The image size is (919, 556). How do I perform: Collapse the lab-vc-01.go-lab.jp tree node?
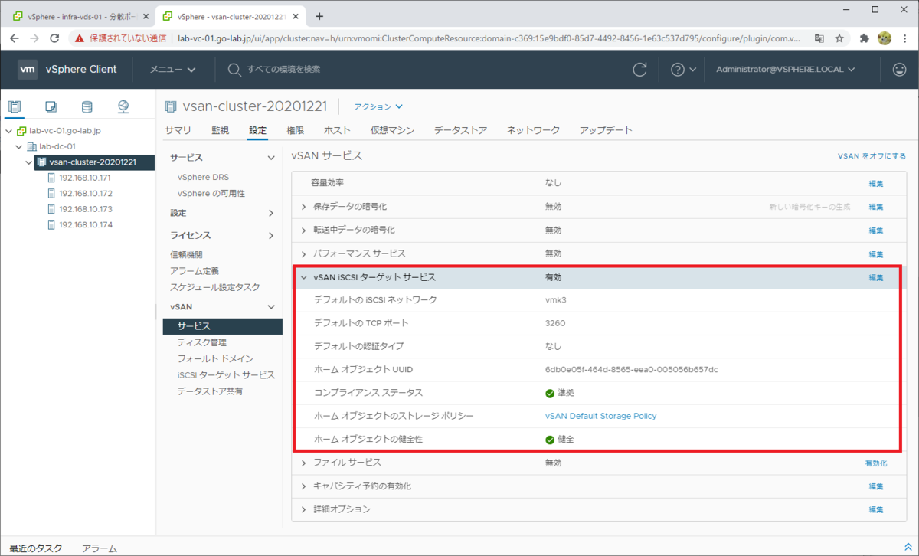point(8,131)
